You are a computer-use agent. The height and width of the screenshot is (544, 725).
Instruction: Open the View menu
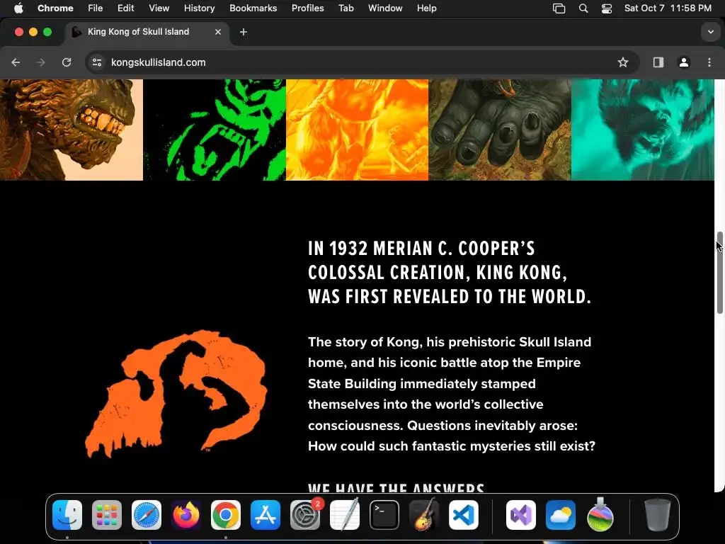coord(159,8)
